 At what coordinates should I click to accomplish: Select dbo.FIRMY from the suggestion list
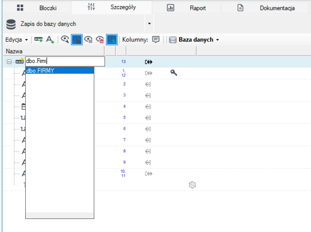click(60, 71)
